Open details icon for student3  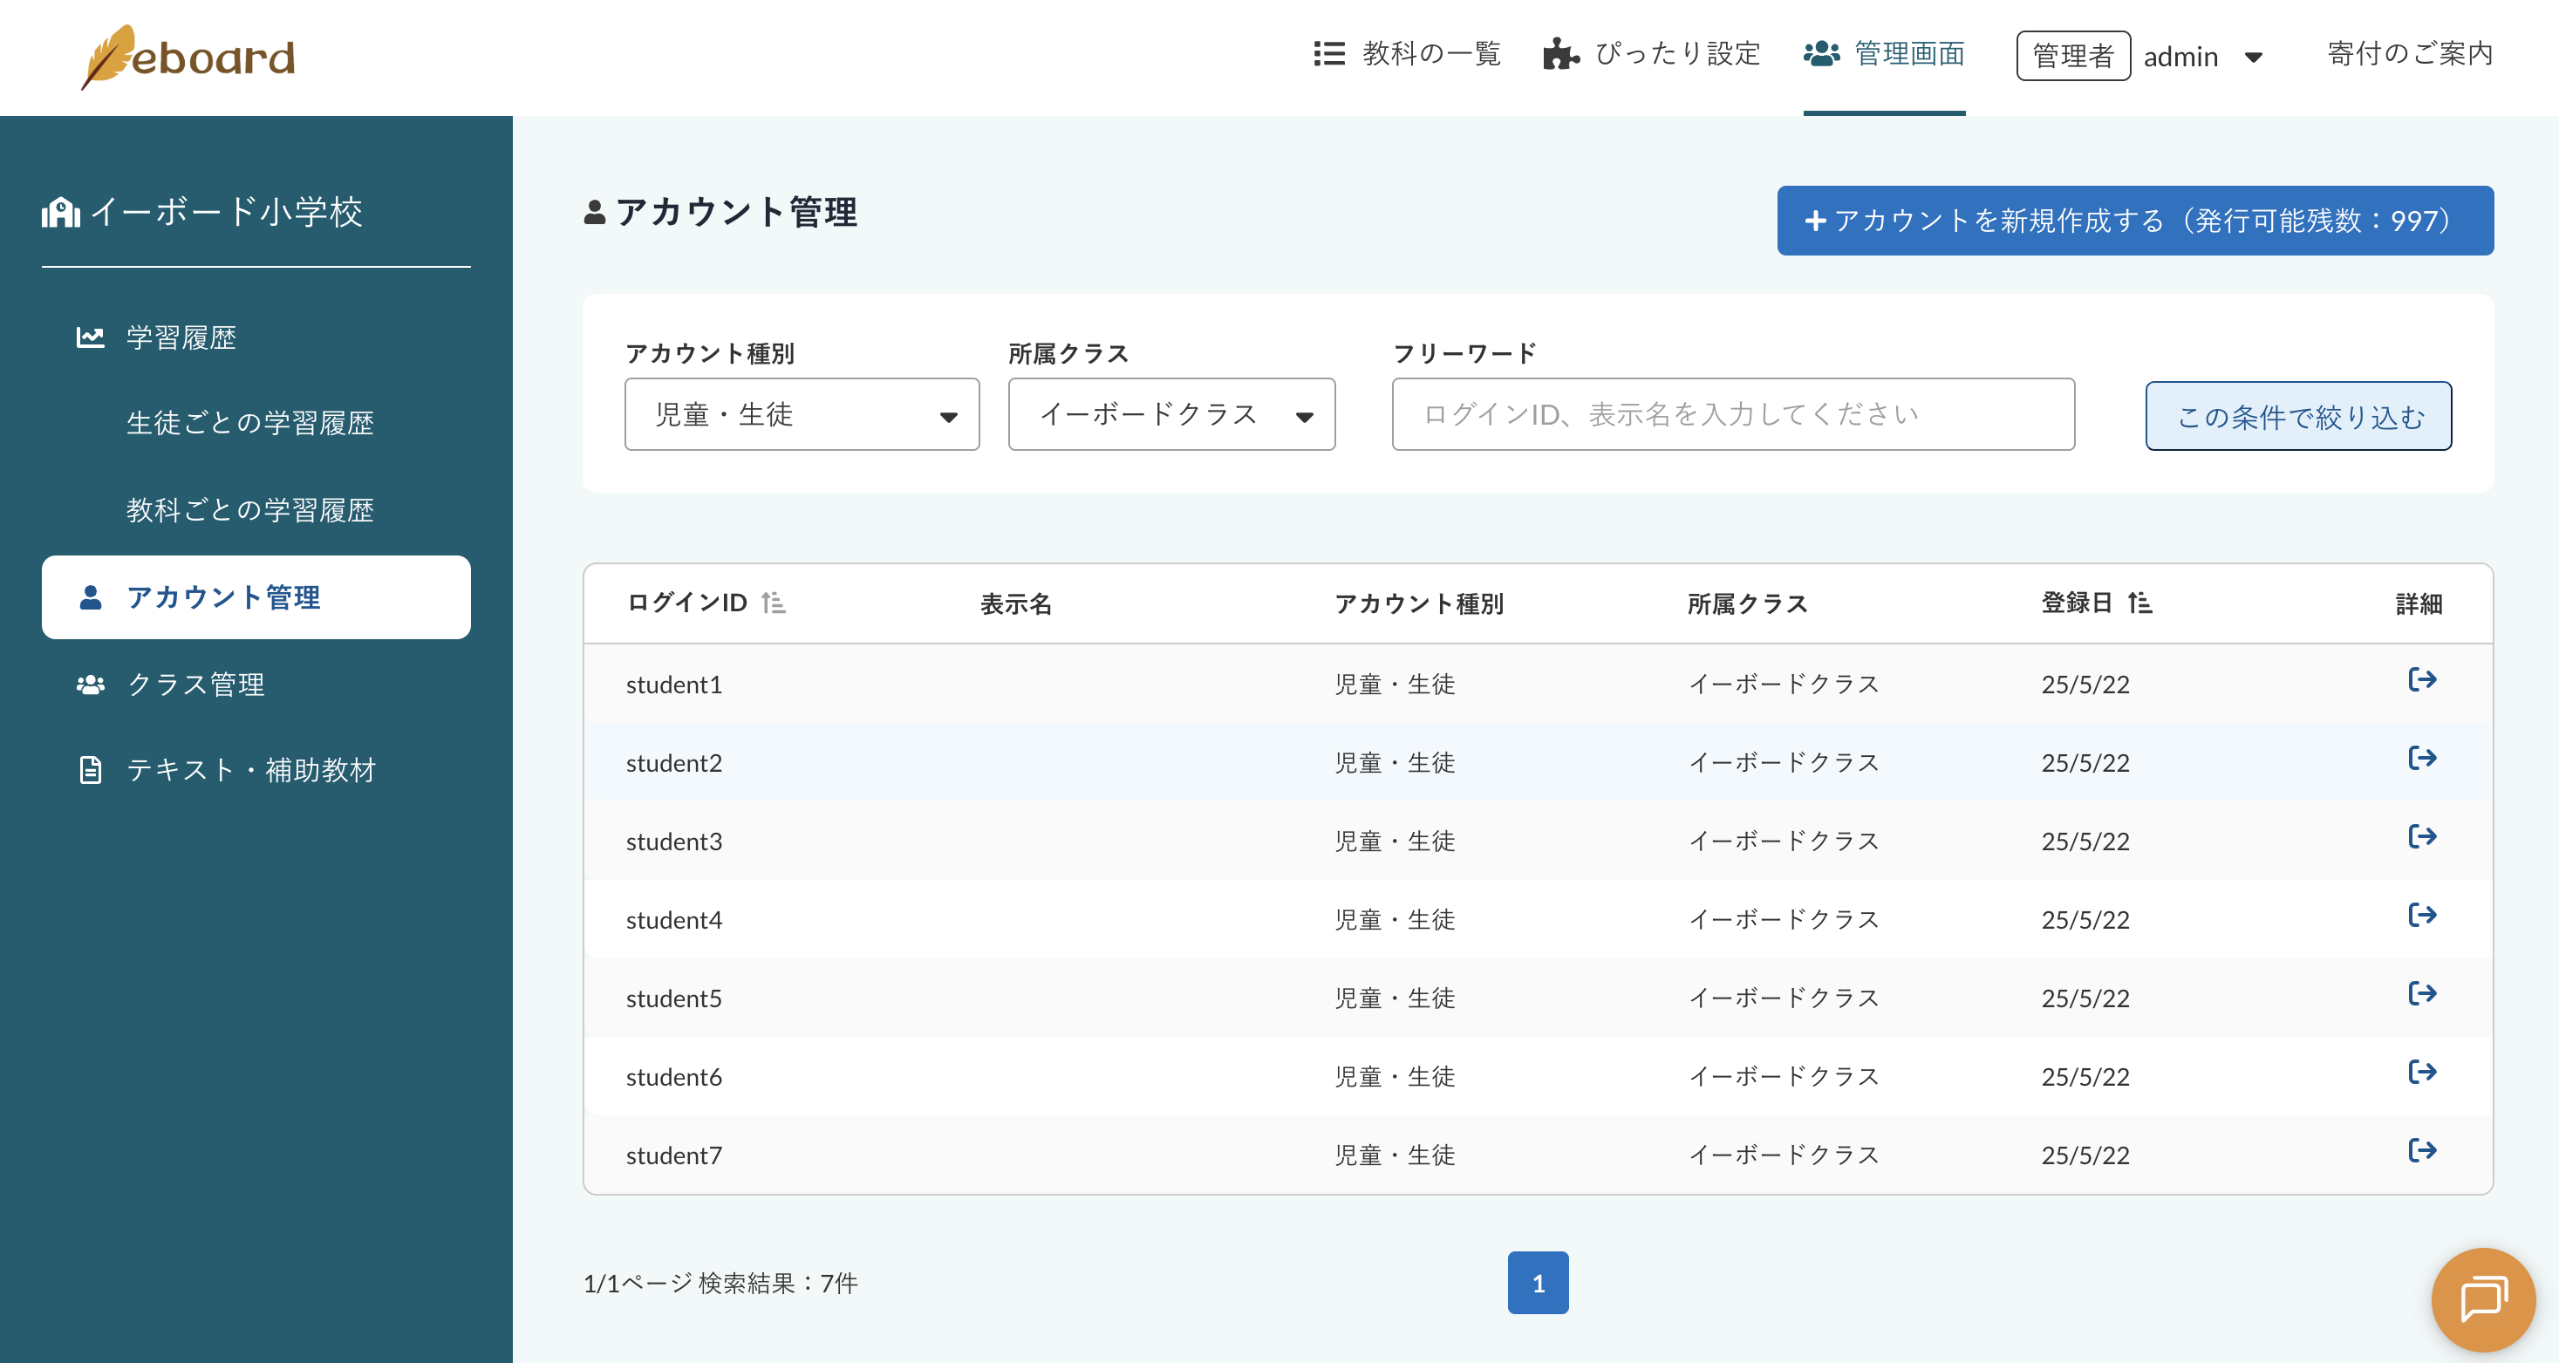pos(2422,836)
